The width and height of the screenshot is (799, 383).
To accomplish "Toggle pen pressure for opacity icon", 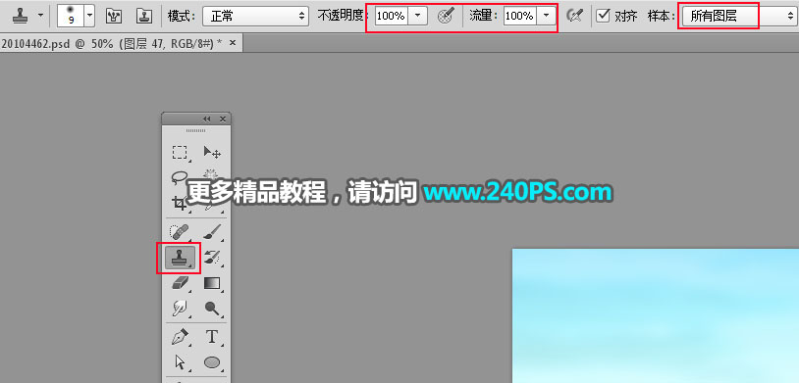I will (446, 17).
